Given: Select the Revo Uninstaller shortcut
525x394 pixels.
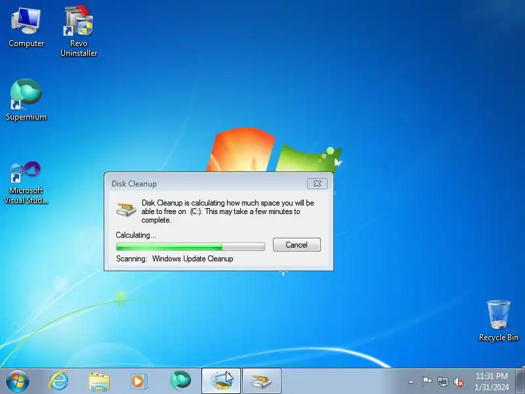Looking at the screenshot, I should 79,31.
